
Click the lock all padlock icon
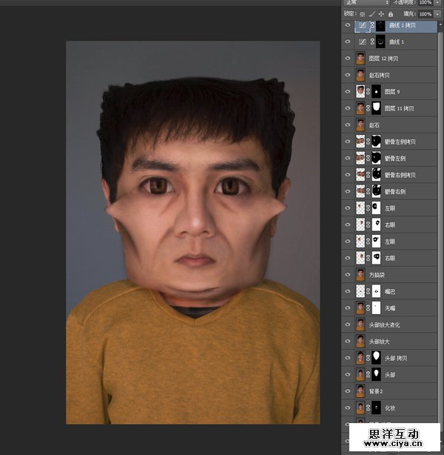[x=390, y=13]
